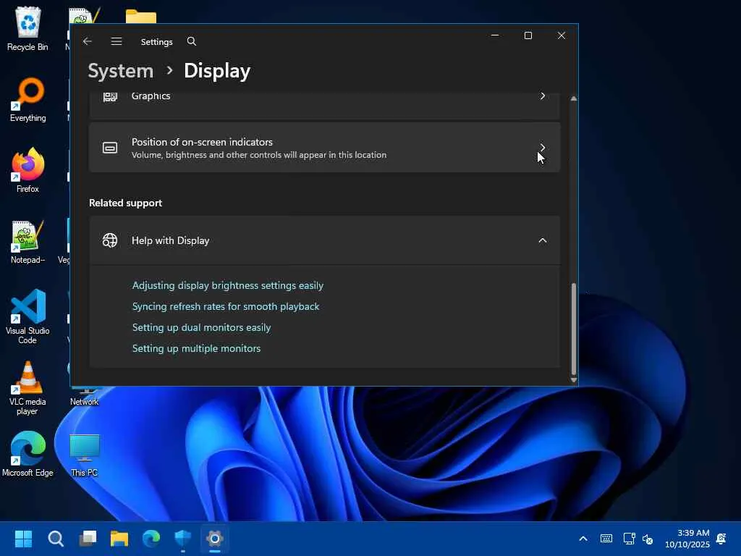
Task: Click the muted volume tray icon
Action: click(648, 539)
